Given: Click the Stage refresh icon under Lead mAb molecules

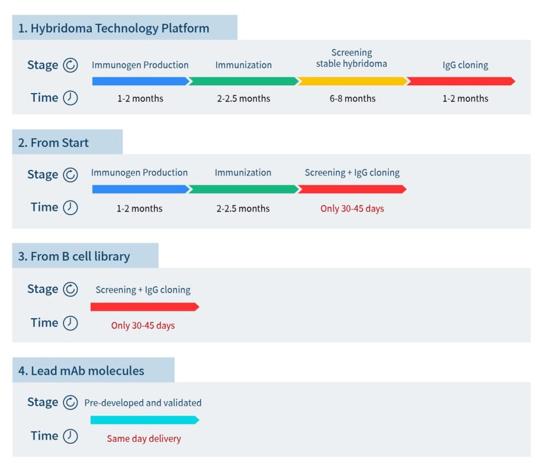Looking at the screenshot, I should (70, 403).
